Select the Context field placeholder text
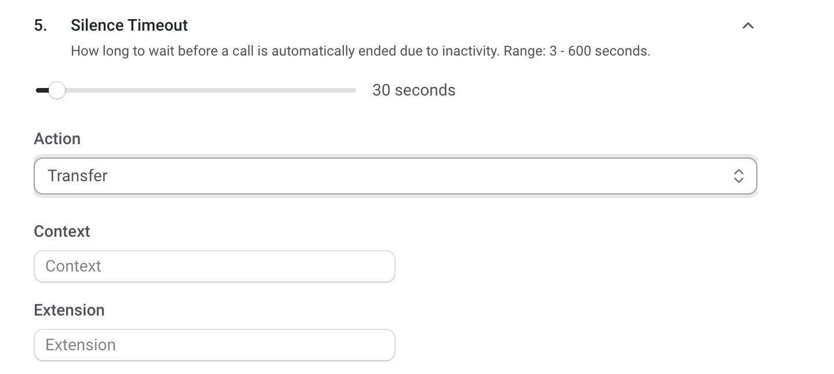This screenshot has width=834, height=374. click(x=74, y=266)
